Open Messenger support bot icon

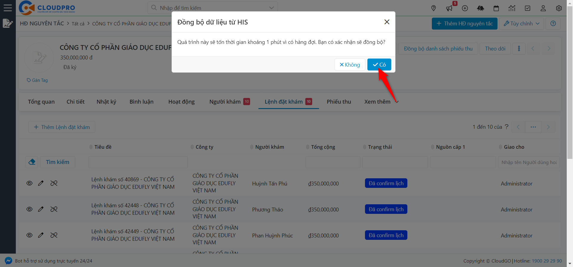pyautogui.click(x=8, y=261)
